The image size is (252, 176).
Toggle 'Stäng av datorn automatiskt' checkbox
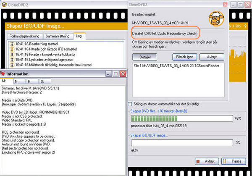point(130,104)
